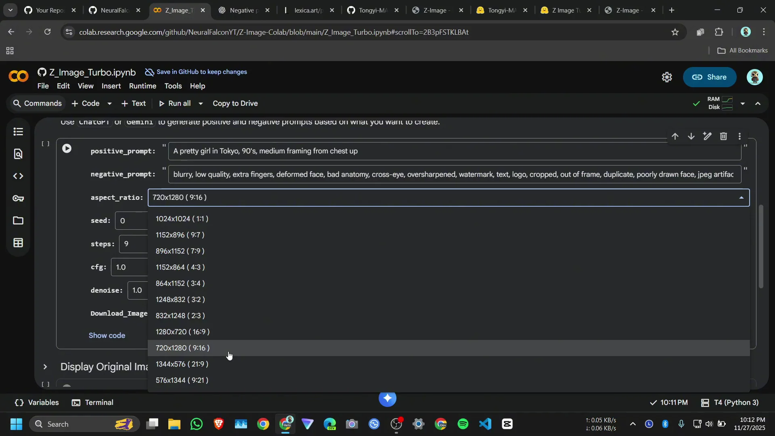Toggle the bookmark star in the address bar

(x=675, y=32)
